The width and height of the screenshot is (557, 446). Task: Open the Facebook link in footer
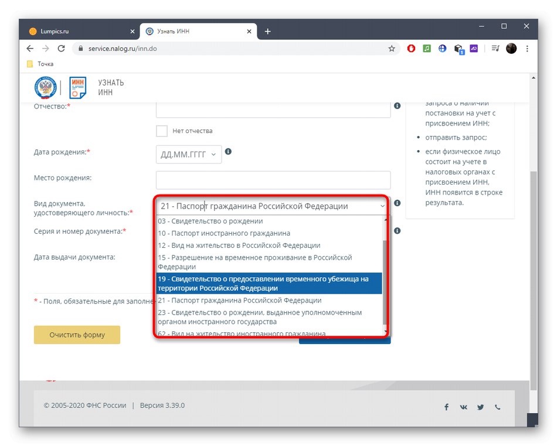[x=447, y=407]
